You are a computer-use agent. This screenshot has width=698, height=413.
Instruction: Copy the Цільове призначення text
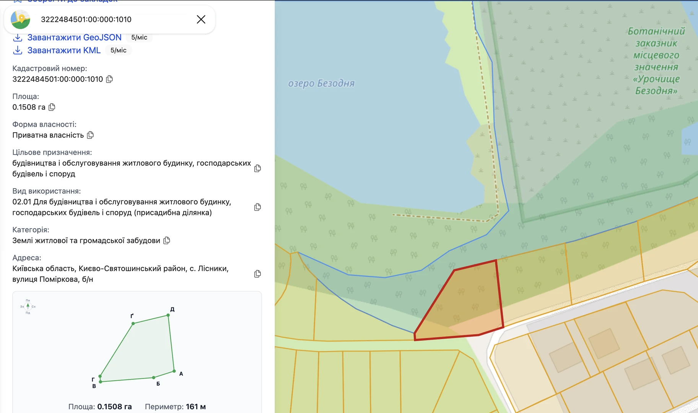(x=257, y=168)
